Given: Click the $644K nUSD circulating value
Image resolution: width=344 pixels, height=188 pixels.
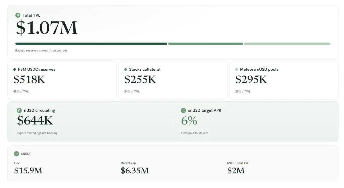Looking at the screenshot, I should tap(35, 120).
